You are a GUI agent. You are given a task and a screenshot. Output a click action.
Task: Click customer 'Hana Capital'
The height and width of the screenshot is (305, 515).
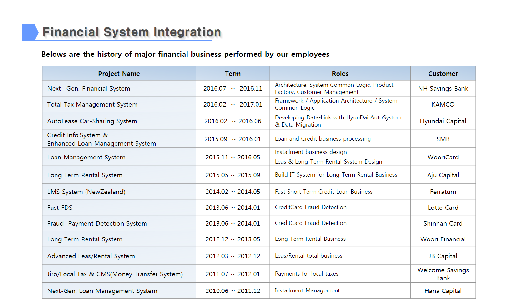[443, 291]
